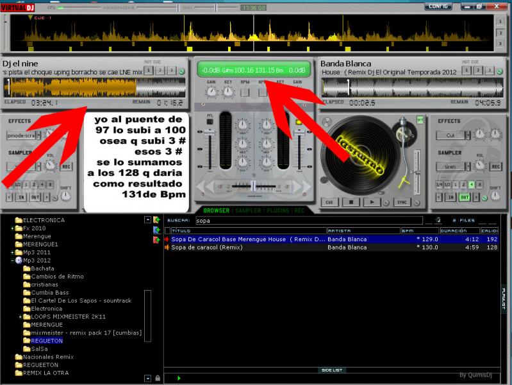Open right deck Cut effect dropdown
Image resolution: width=512 pixels, height=385 pixels.
468,135
